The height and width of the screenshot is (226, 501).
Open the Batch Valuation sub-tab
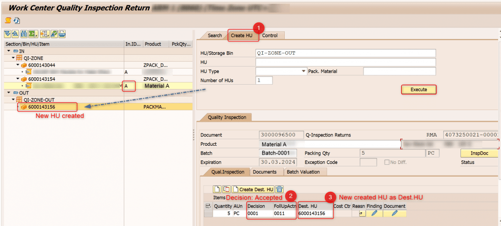click(x=303, y=172)
